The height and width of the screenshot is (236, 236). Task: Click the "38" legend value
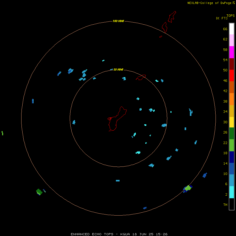coord(225,101)
